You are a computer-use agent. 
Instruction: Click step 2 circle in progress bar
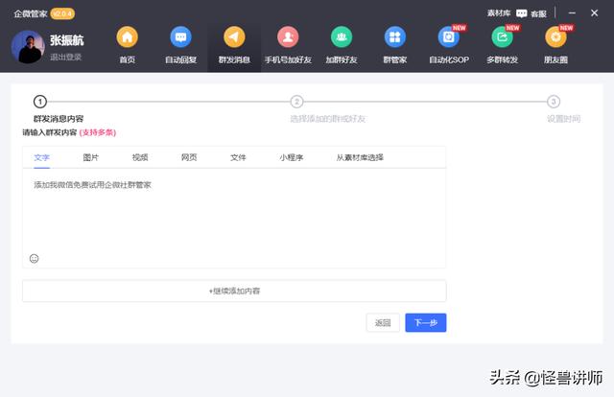296,102
